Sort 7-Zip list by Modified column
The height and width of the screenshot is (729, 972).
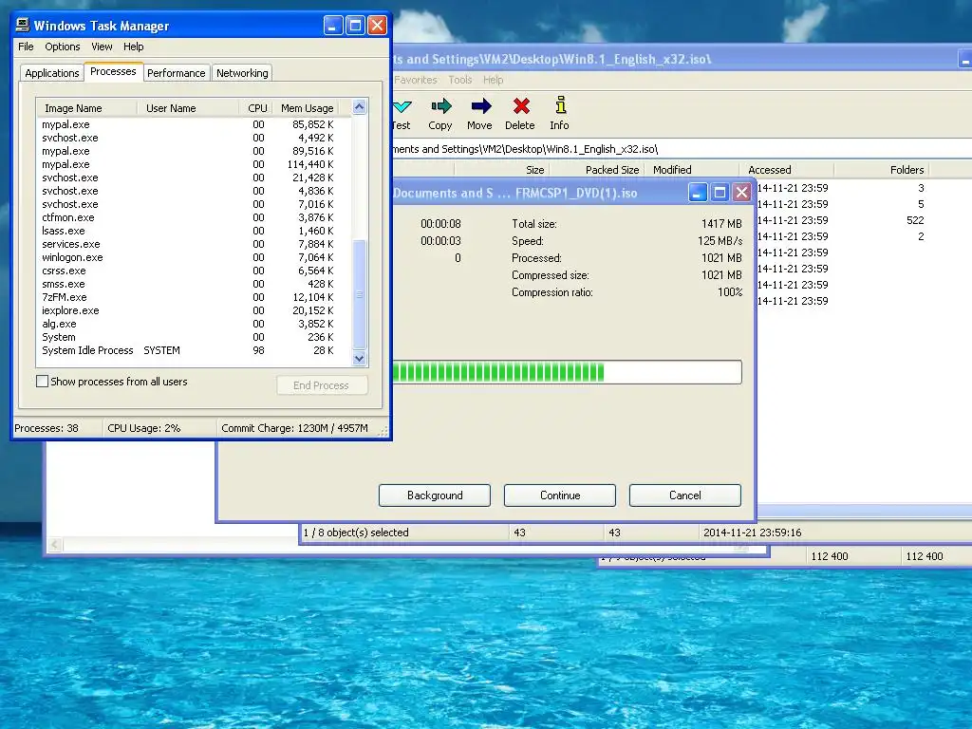692,170
